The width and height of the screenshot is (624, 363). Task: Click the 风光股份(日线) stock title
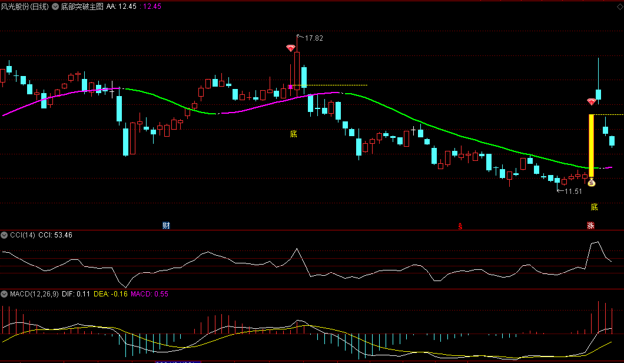25,6
